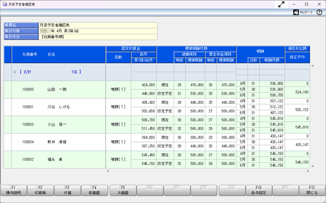The height and width of the screenshot is (203, 326).
Task: Click the 集計対象 field value
Action: (x=98, y=31)
